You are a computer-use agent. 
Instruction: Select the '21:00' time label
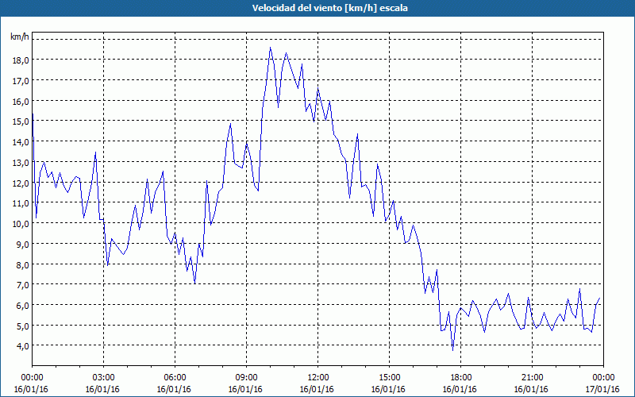pos(532,378)
